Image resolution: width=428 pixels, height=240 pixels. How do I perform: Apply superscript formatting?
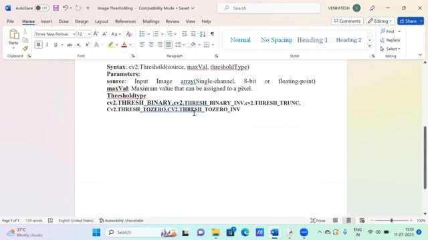pyautogui.click(x=87, y=45)
